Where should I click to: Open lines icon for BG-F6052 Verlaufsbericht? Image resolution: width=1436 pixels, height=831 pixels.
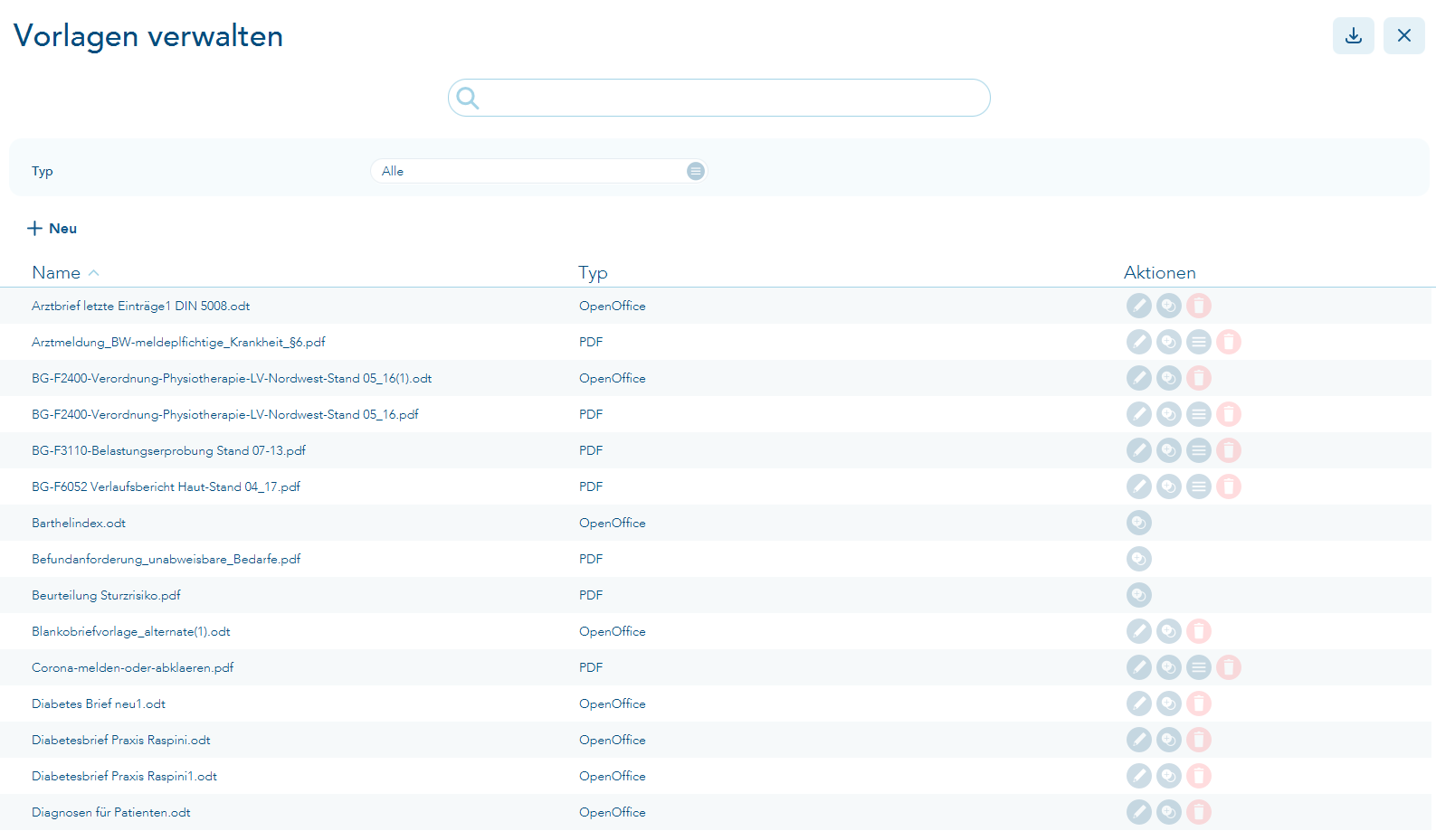click(1198, 486)
